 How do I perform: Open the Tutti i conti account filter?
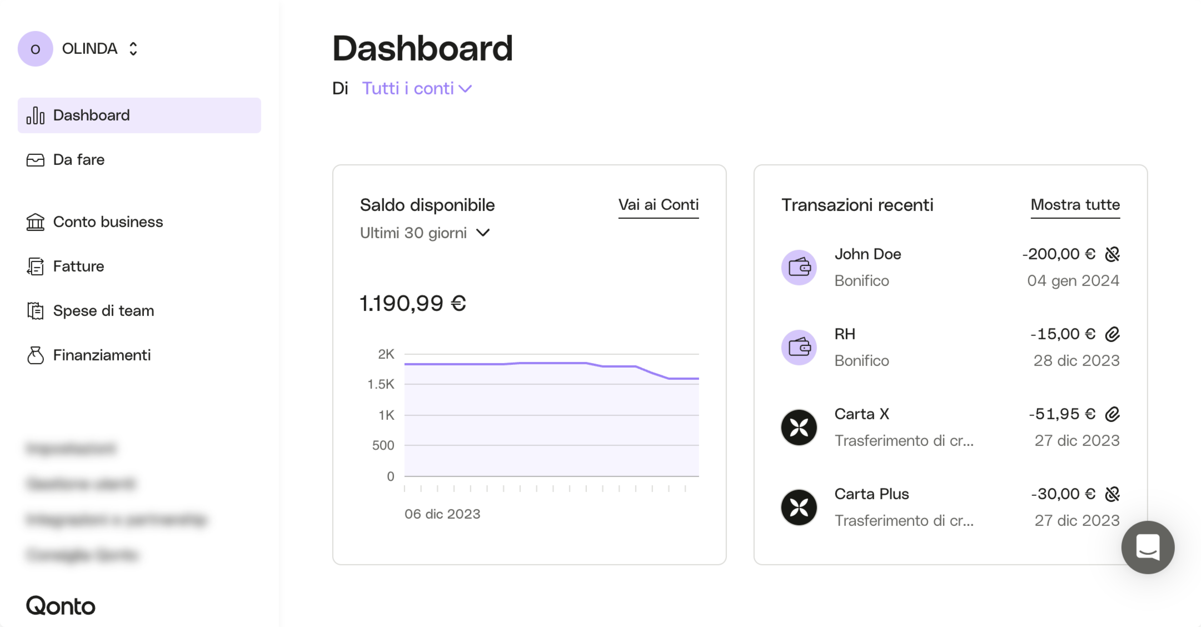[416, 89]
